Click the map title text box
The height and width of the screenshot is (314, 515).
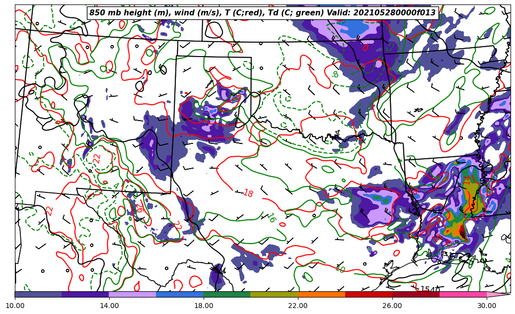pos(262,13)
